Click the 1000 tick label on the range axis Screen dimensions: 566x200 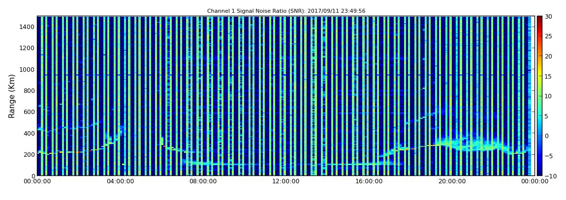coord(28,69)
